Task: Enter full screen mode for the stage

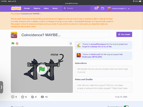Action: (71, 43)
